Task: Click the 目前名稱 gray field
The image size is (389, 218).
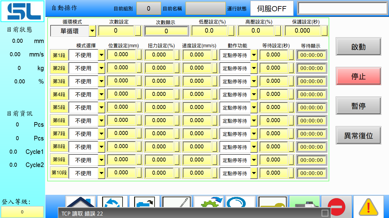Action: pos(205,8)
